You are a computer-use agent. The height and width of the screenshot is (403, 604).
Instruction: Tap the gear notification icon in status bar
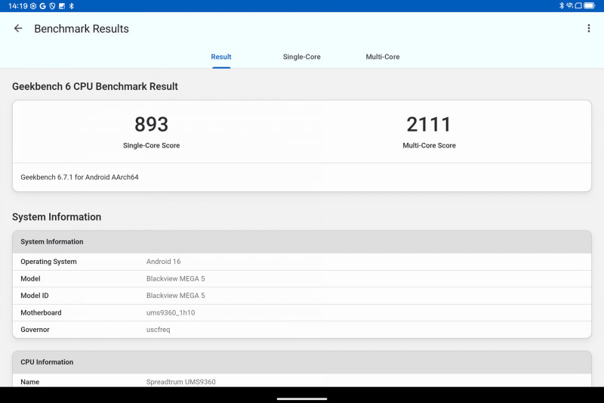tap(33, 6)
